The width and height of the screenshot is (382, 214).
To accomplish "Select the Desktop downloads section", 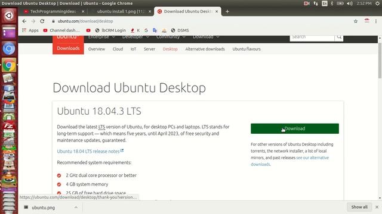I will point(170,49).
